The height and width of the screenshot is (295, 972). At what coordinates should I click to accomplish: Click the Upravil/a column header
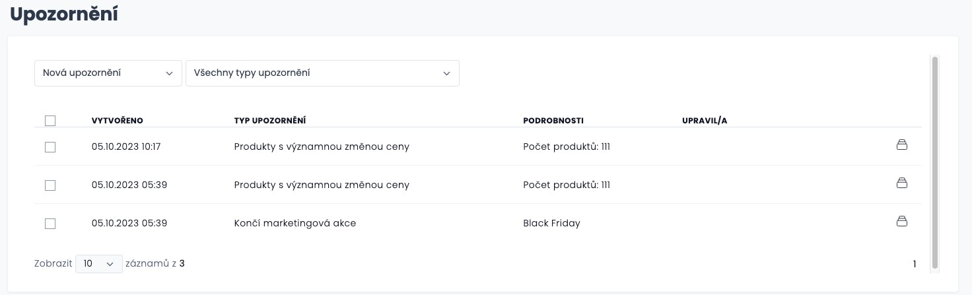point(705,121)
